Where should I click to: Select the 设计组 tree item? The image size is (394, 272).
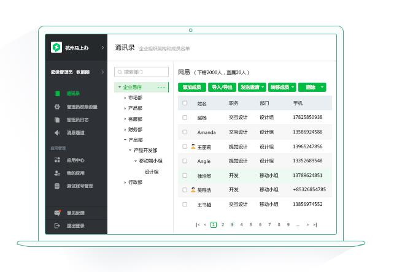[152, 172]
